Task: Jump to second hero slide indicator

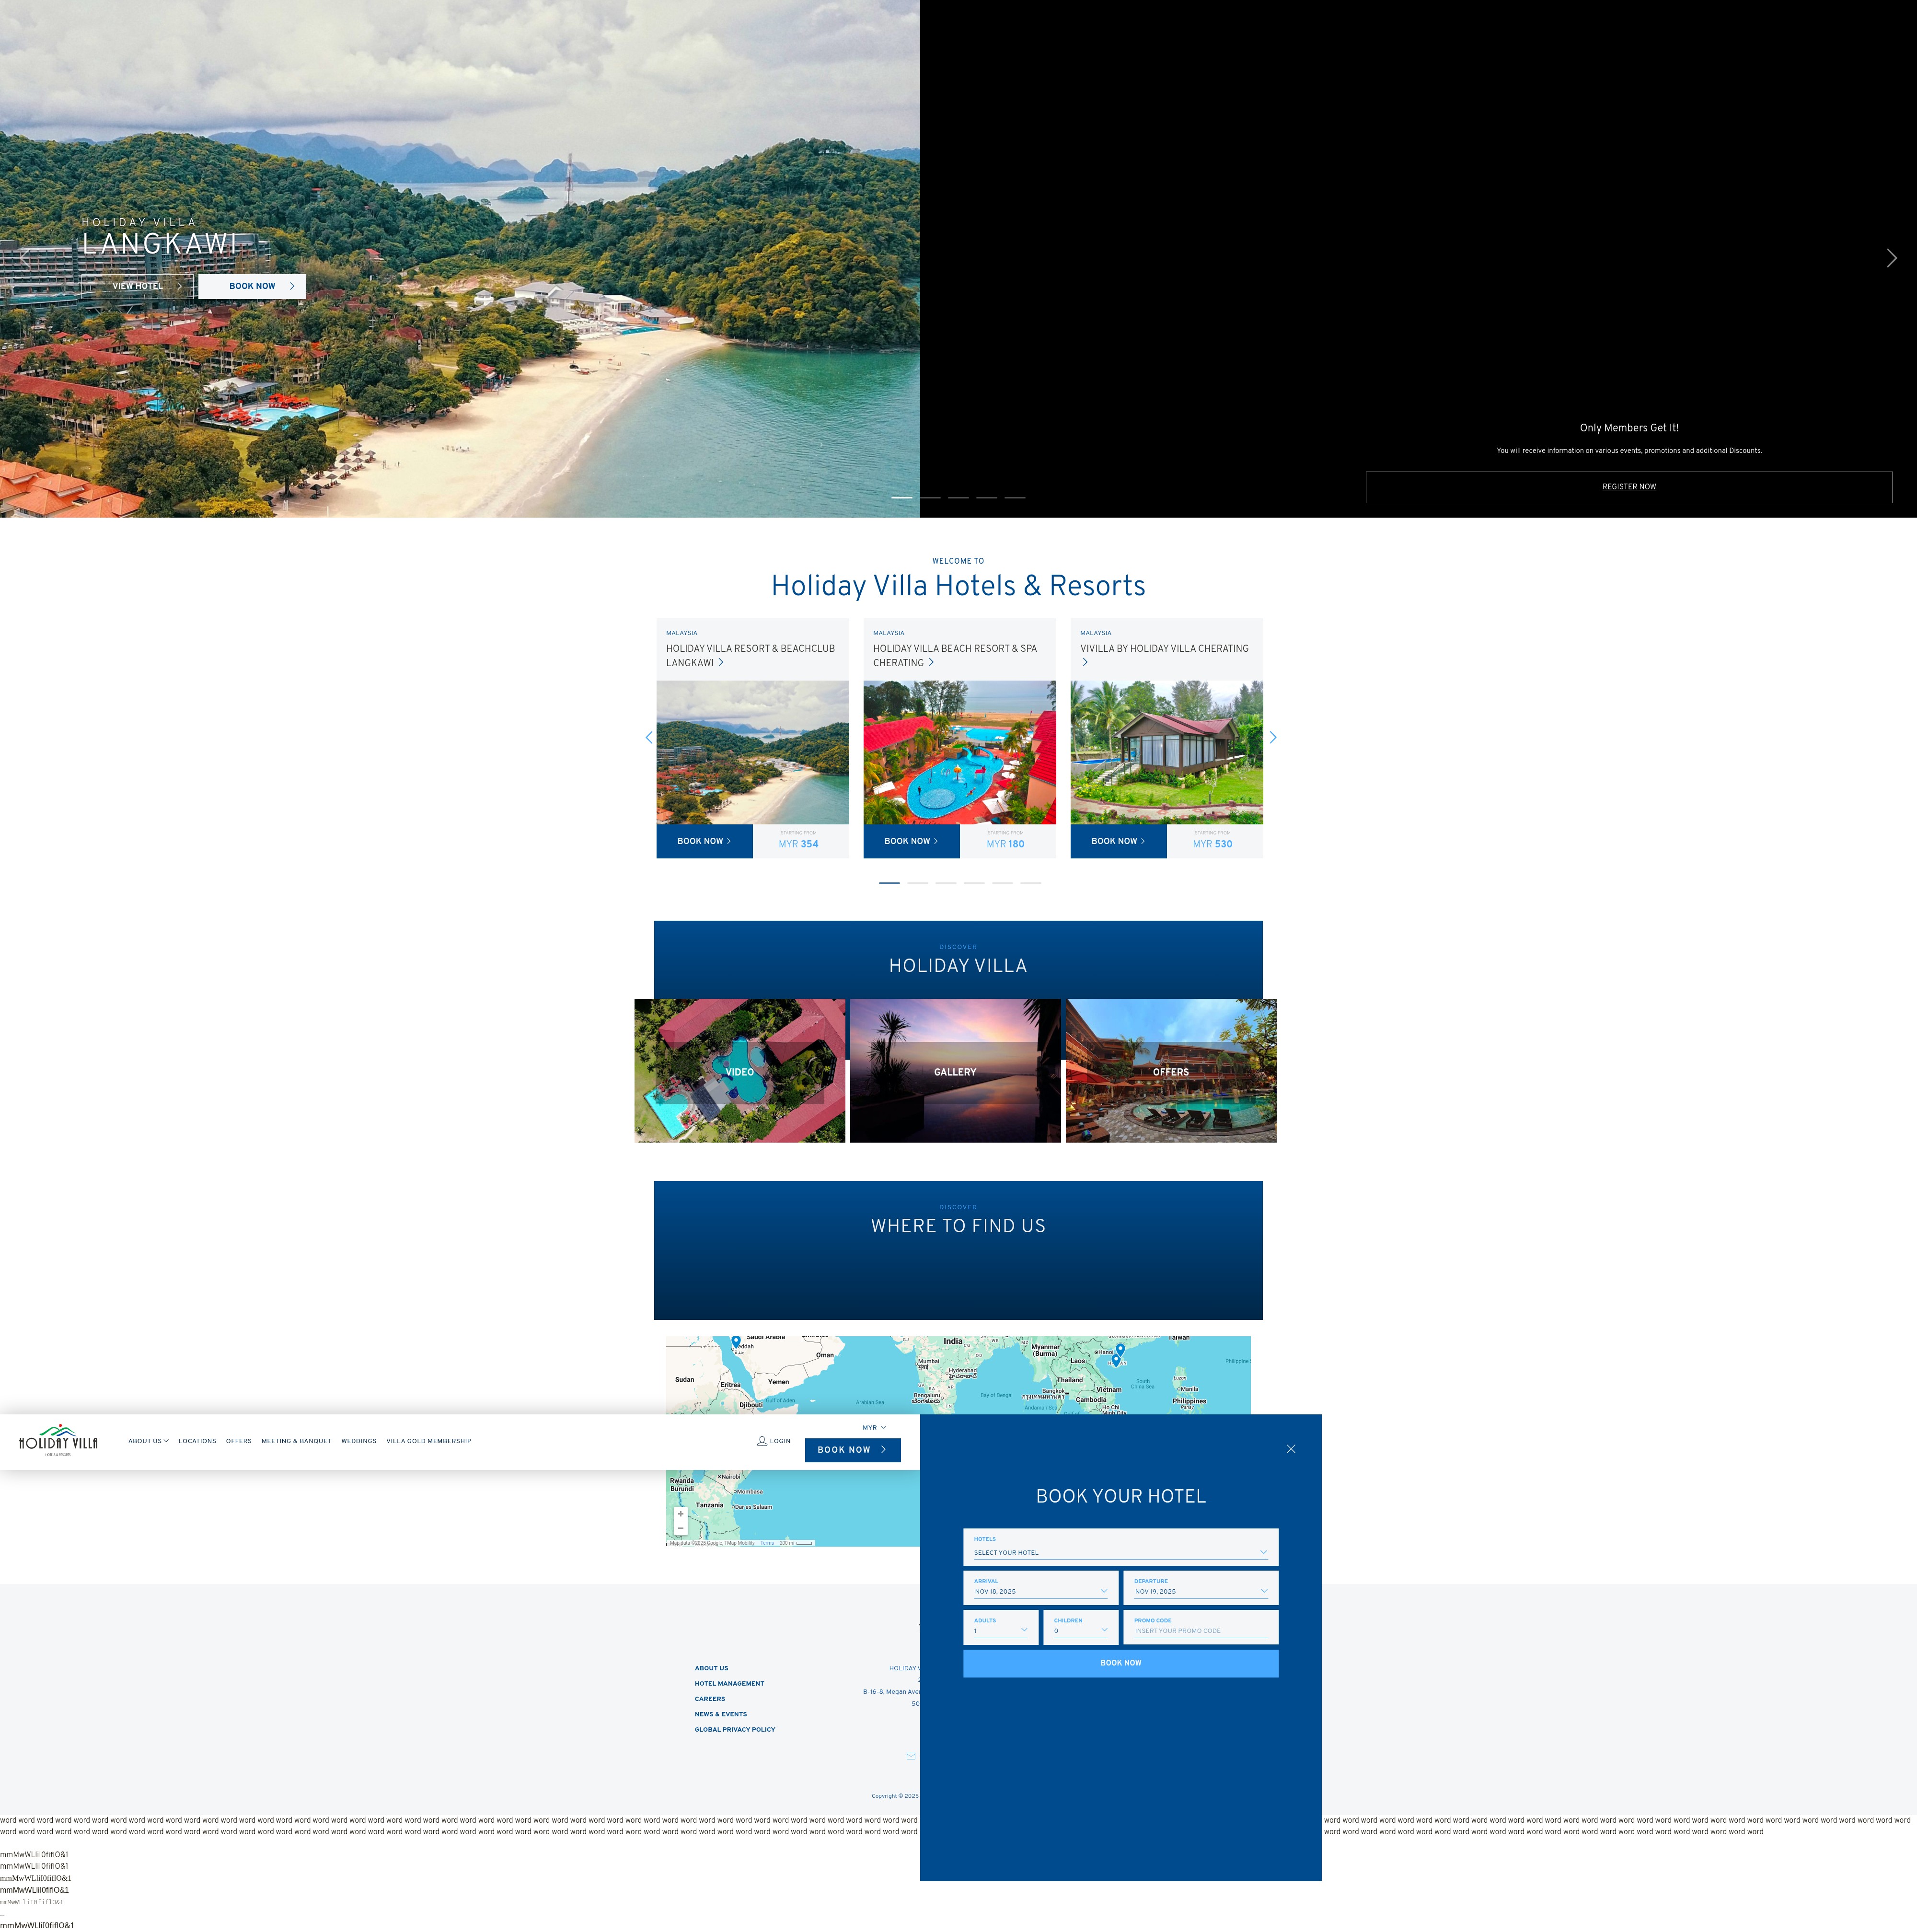Action: [x=930, y=497]
